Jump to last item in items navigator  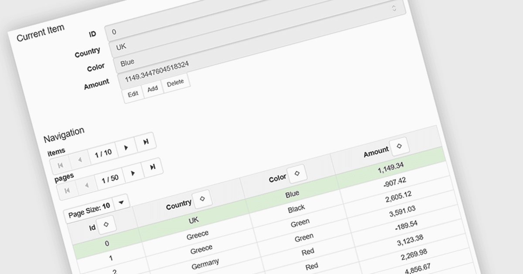tap(146, 142)
